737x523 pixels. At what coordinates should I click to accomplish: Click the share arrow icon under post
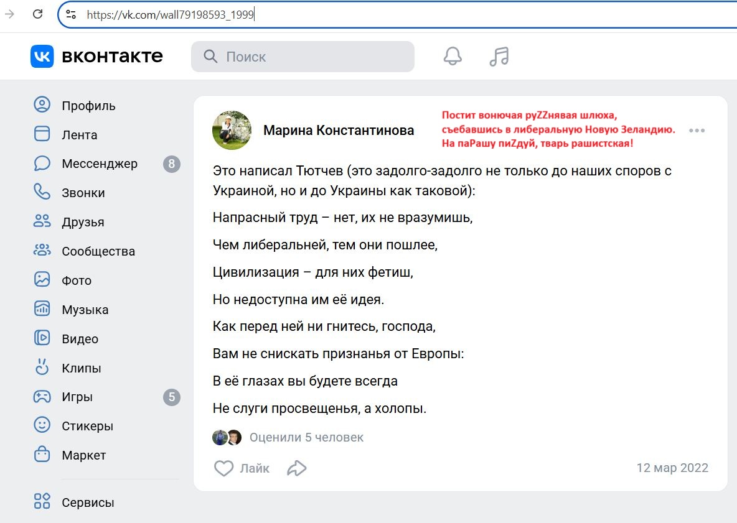coord(297,468)
